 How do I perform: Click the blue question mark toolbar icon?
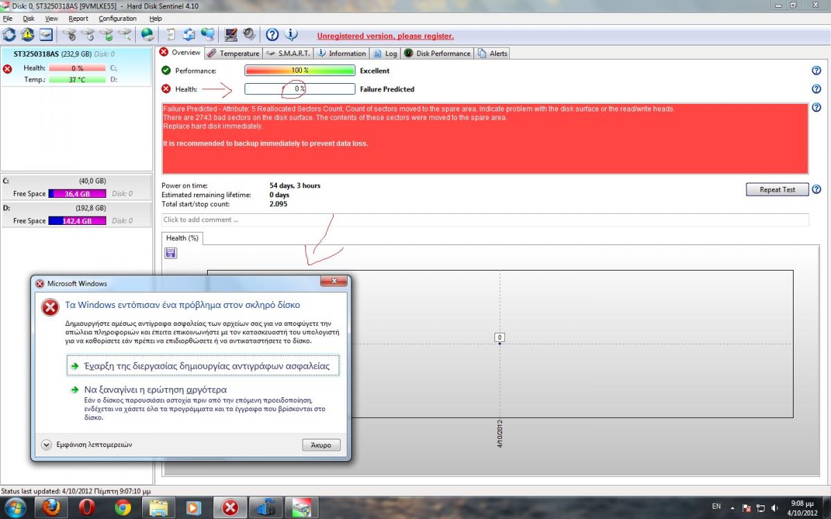click(272, 34)
